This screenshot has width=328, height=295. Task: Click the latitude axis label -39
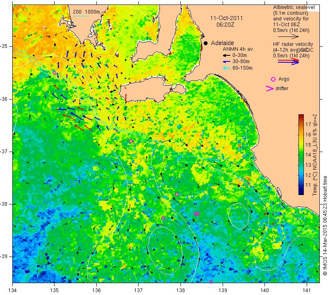[x=4, y=256]
